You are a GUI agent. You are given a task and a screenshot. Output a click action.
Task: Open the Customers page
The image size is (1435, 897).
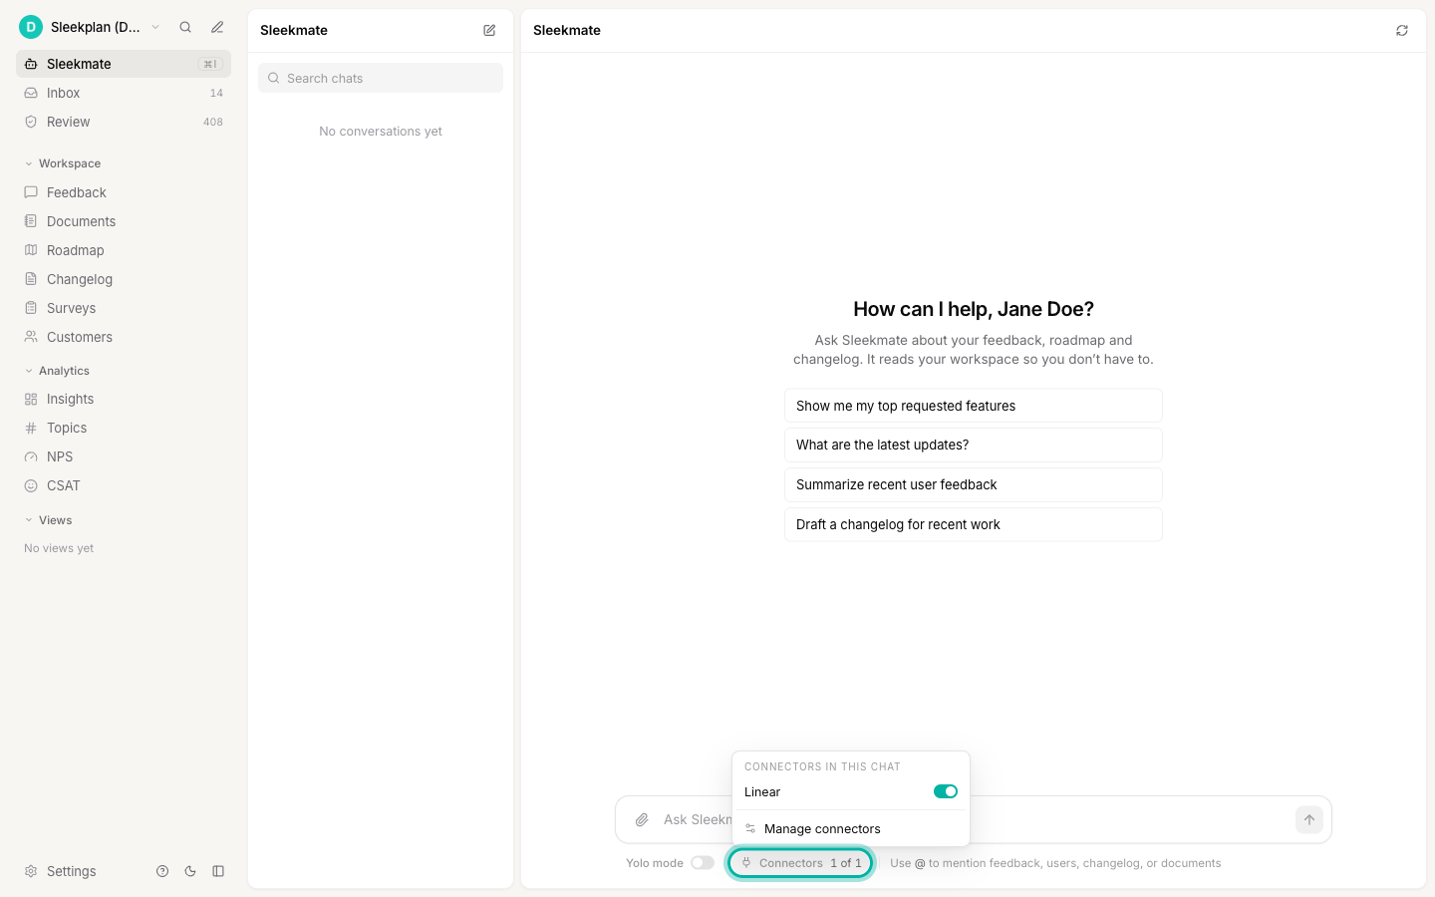[x=124, y=337]
